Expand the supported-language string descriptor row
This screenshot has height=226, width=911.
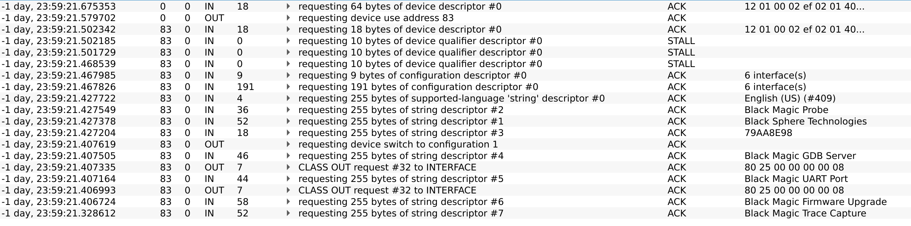pos(288,98)
